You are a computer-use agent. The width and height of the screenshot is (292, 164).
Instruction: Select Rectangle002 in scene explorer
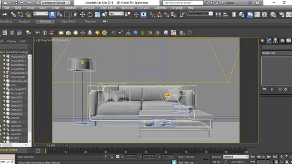(18, 89)
